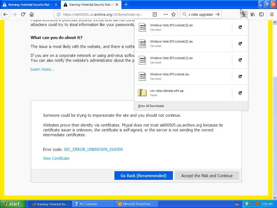Click the vista upgrader search box
Viewport: 277px width, 208px height.
(x=201, y=15)
